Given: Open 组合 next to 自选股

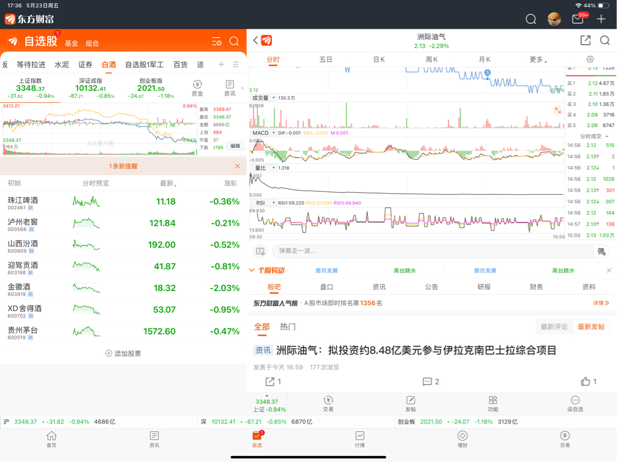Looking at the screenshot, I should click(x=92, y=43).
